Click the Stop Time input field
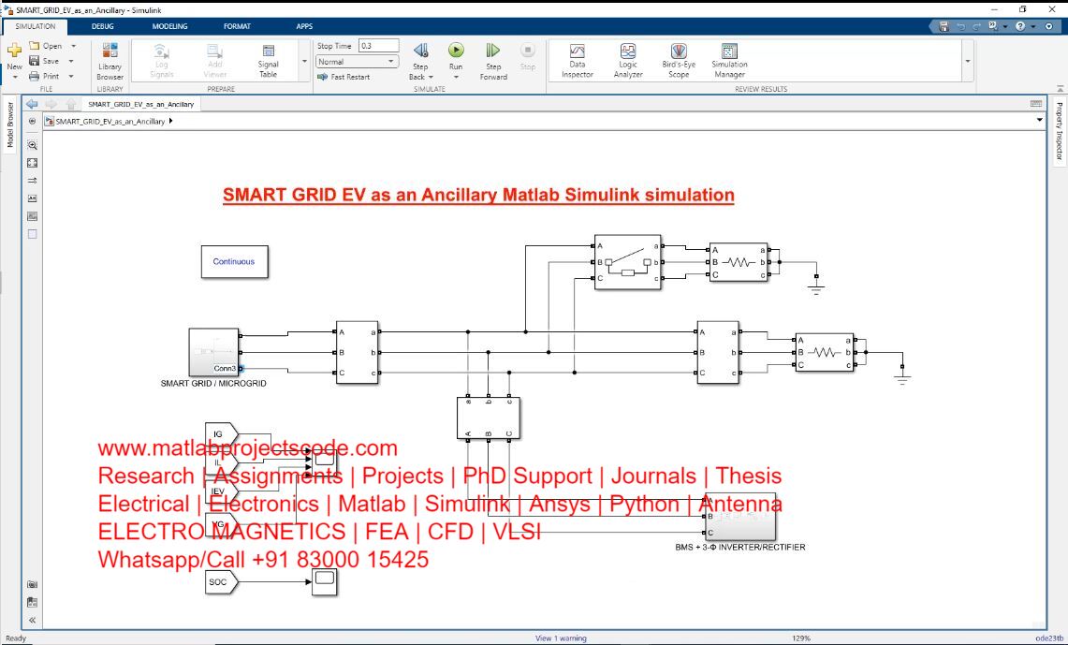The width and height of the screenshot is (1068, 645). click(378, 46)
